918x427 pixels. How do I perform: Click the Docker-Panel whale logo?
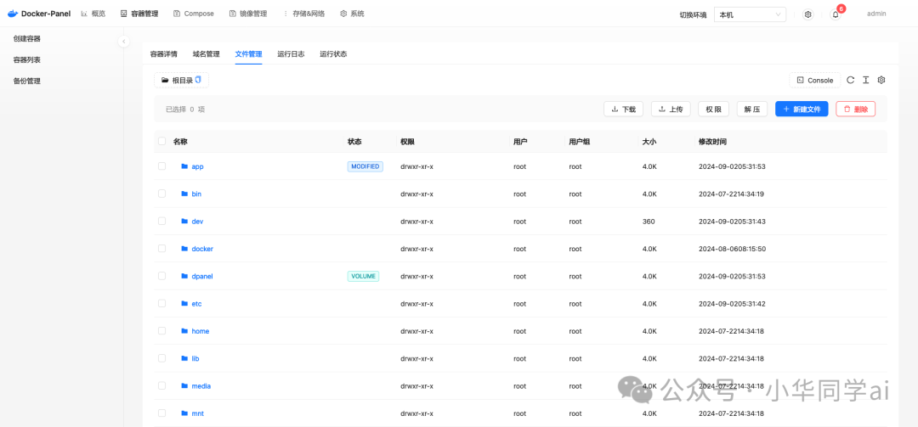(13, 14)
